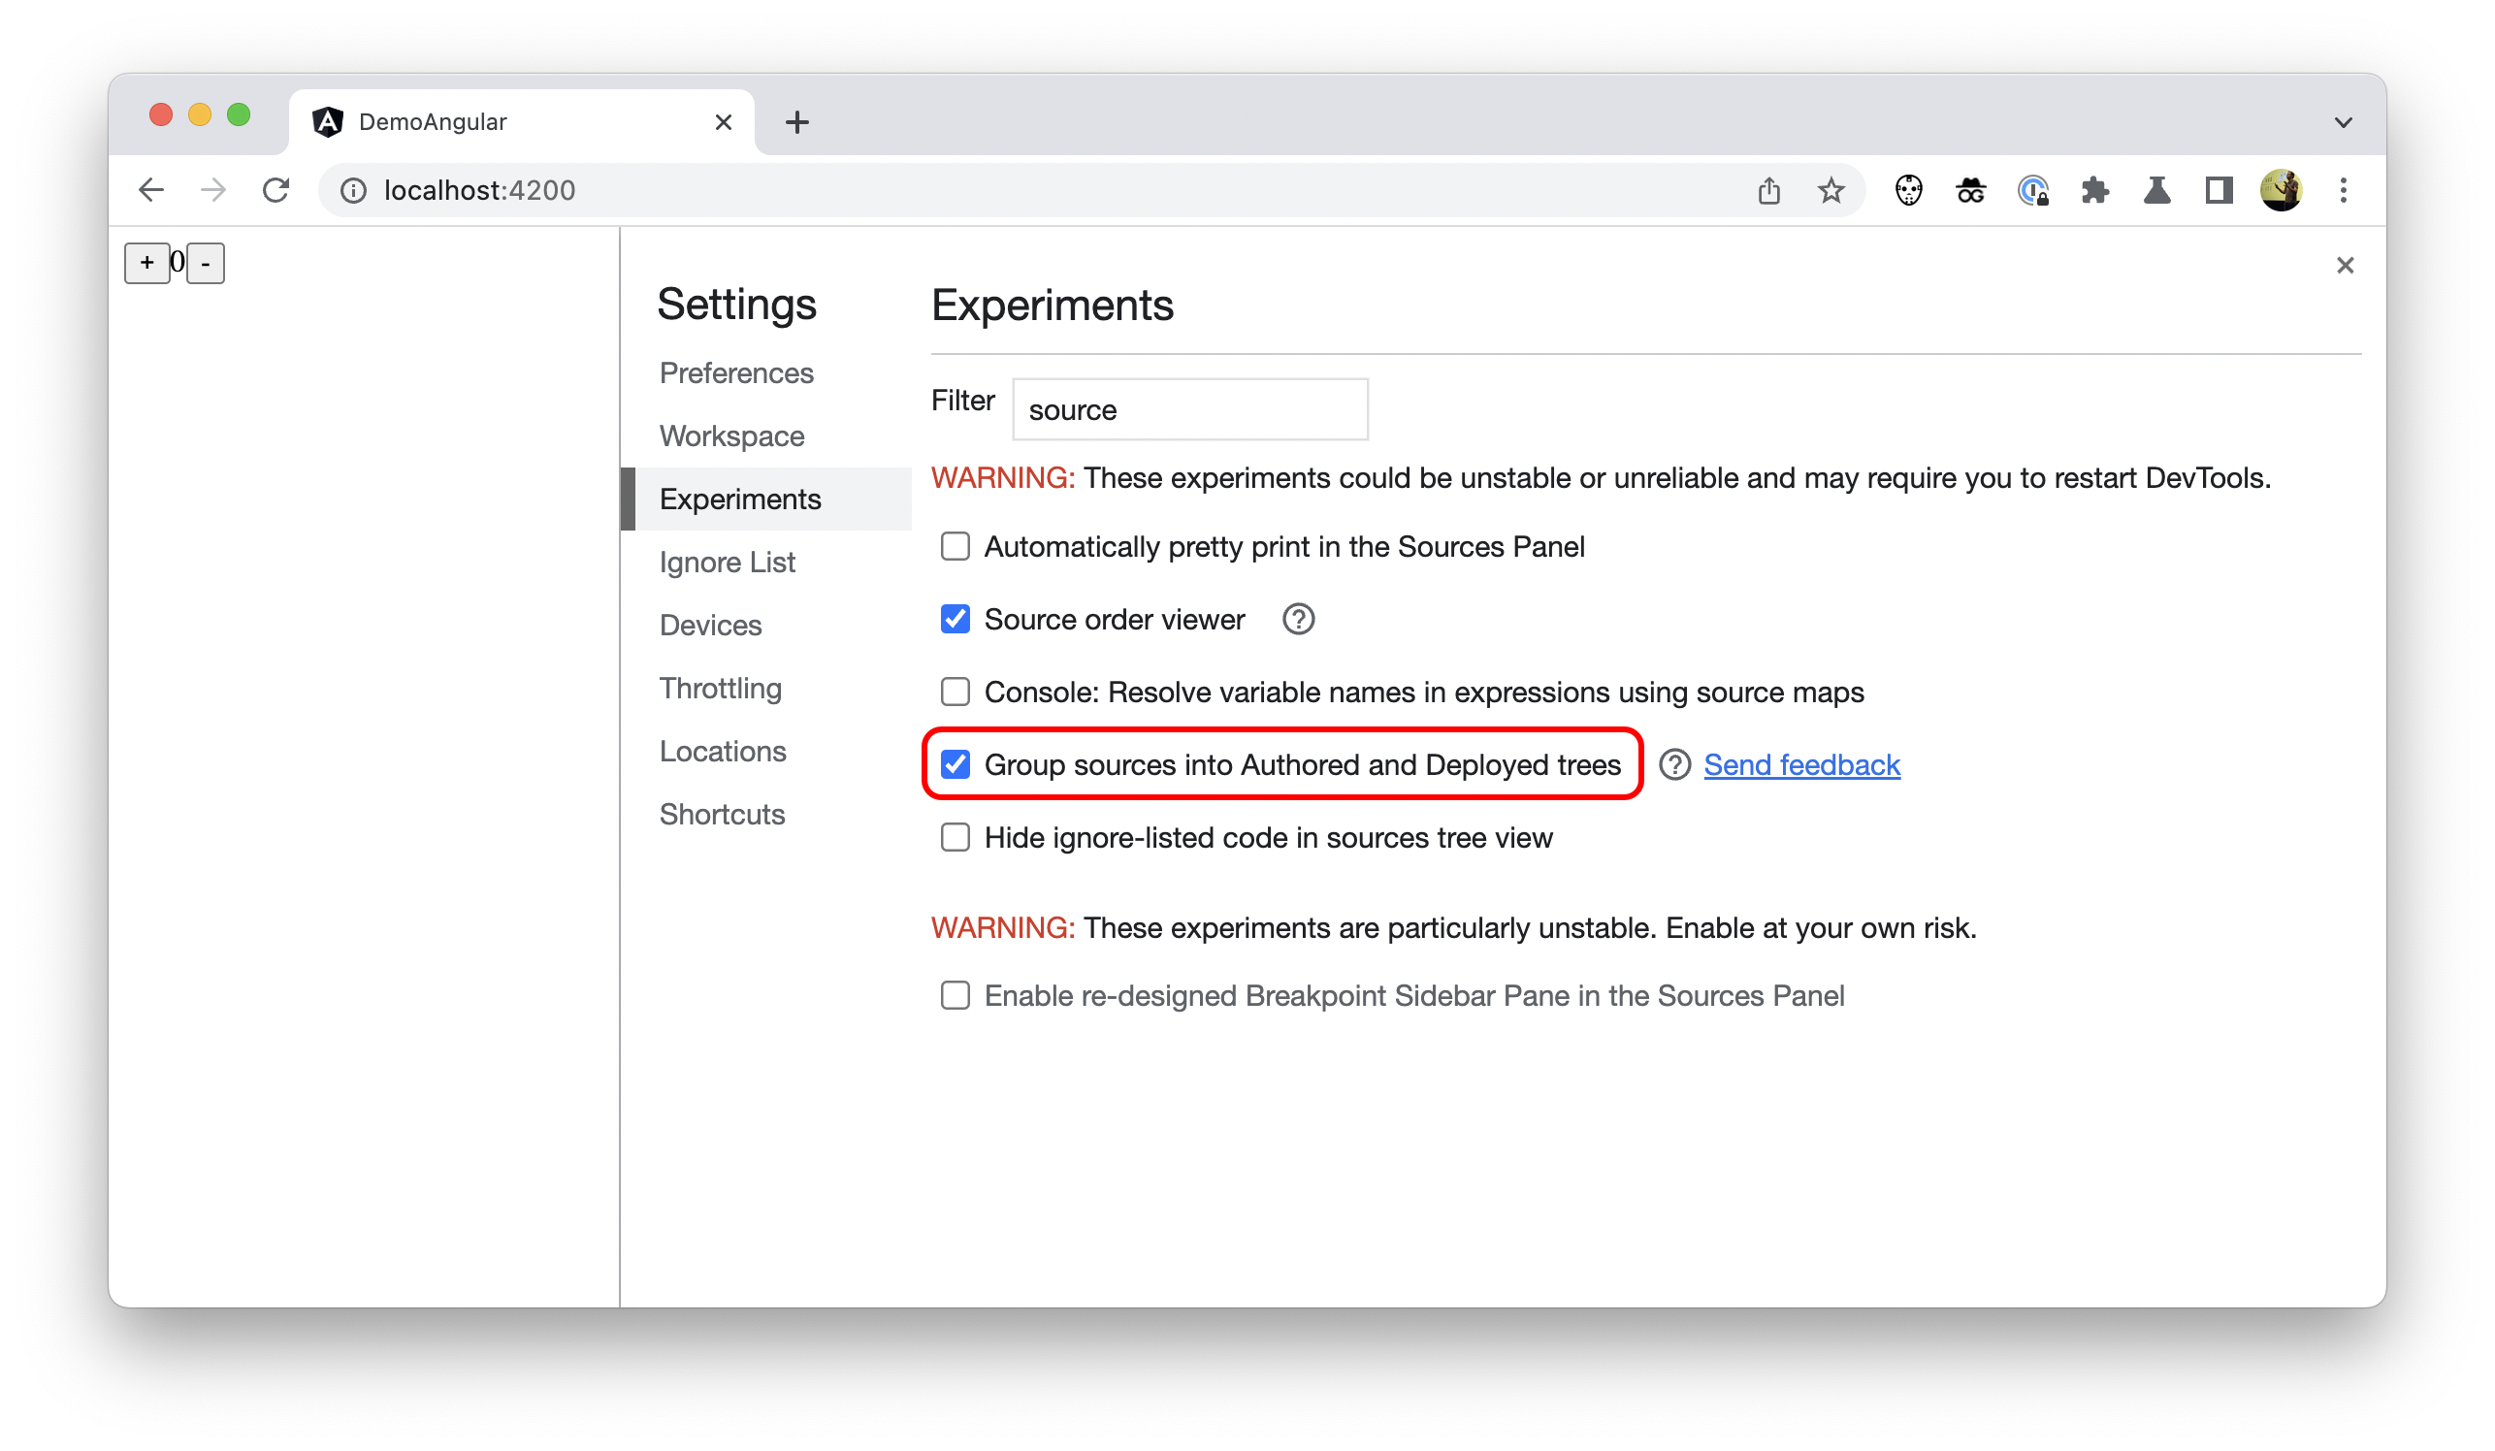Click the user profile avatar icon
The image size is (2495, 1451).
click(x=2281, y=190)
